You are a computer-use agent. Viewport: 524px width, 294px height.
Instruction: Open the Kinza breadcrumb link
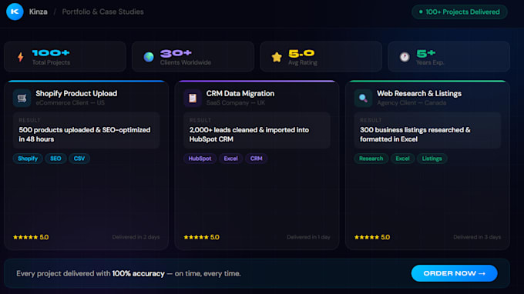tap(38, 12)
